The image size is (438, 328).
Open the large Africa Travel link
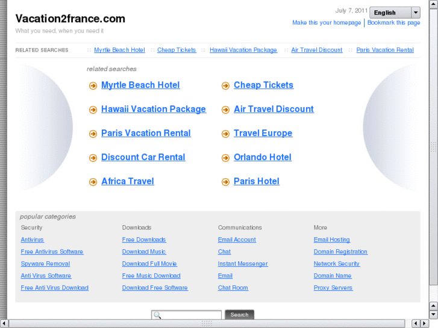(x=128, y=181)
